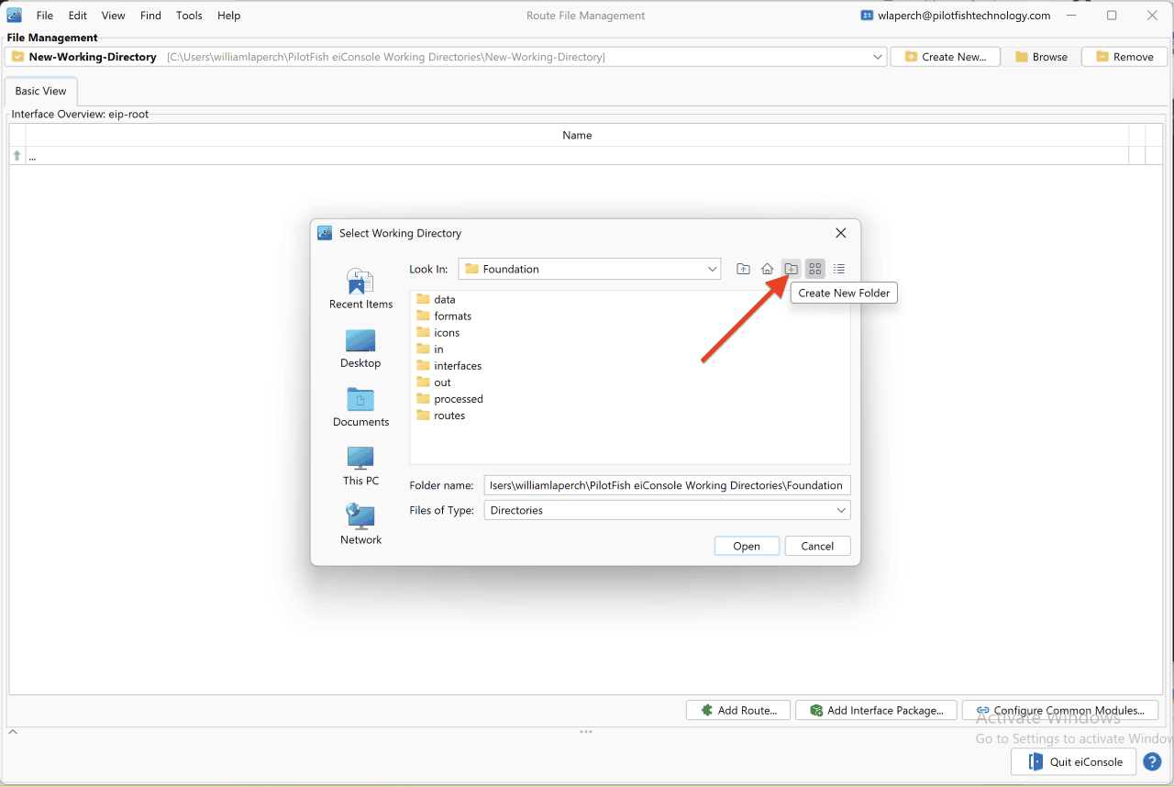The height and width of the screenshot is (787, 1174).
Task: Select the routes folder
Action: coord(440,415)
